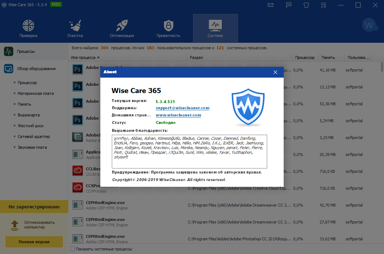Open the Оптимизация tab
384x254 pixels.
coord(122,28)
